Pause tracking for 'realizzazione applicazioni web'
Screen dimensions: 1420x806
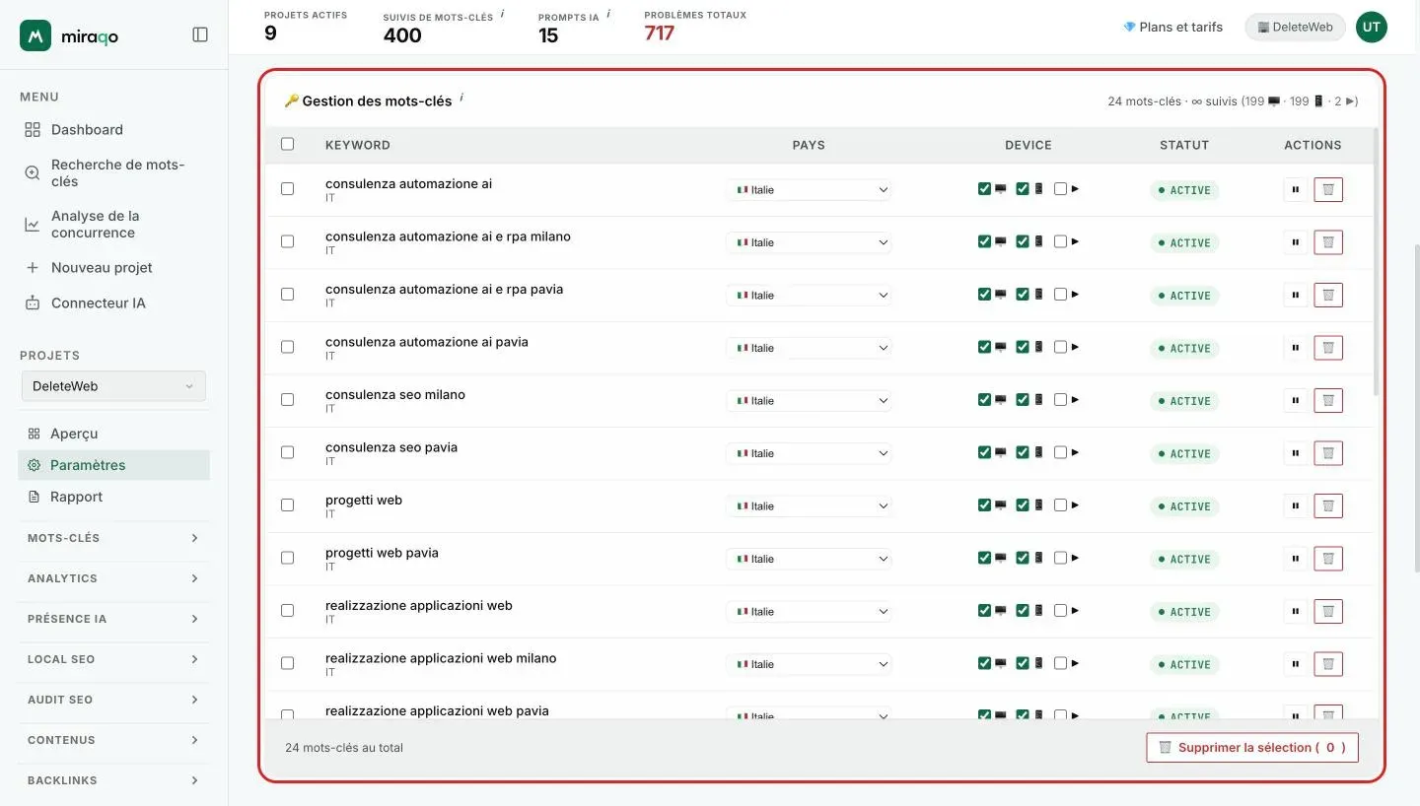(x=1295, y=611)
